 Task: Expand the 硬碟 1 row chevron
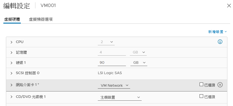tap(12, 63)
